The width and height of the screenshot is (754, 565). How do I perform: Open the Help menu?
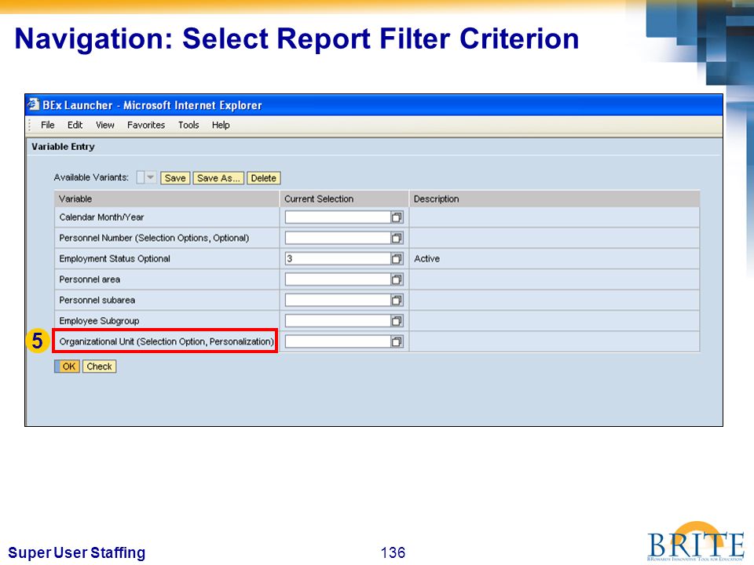click(221, 125)
